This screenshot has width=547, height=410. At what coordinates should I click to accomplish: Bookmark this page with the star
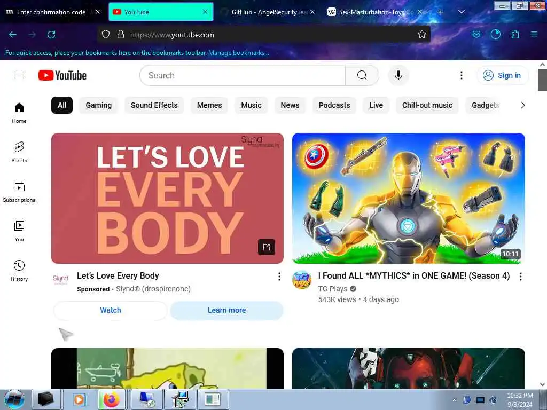[x=422, y=35]
